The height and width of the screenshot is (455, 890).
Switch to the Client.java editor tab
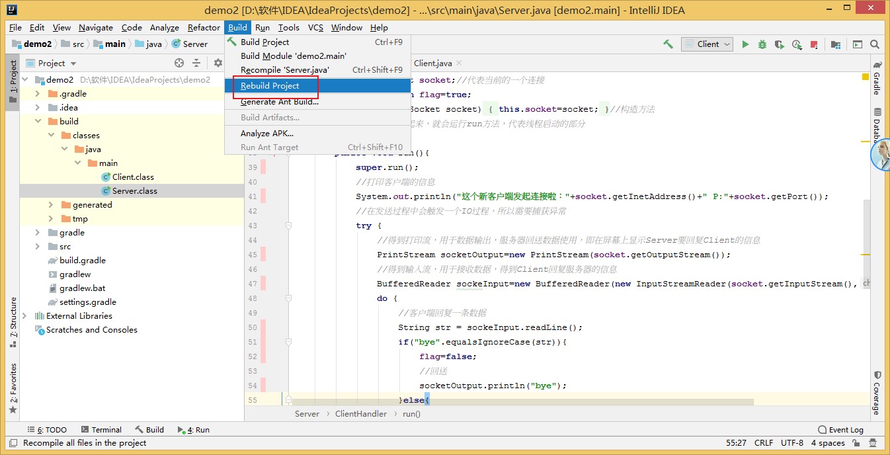coord(433,63)
